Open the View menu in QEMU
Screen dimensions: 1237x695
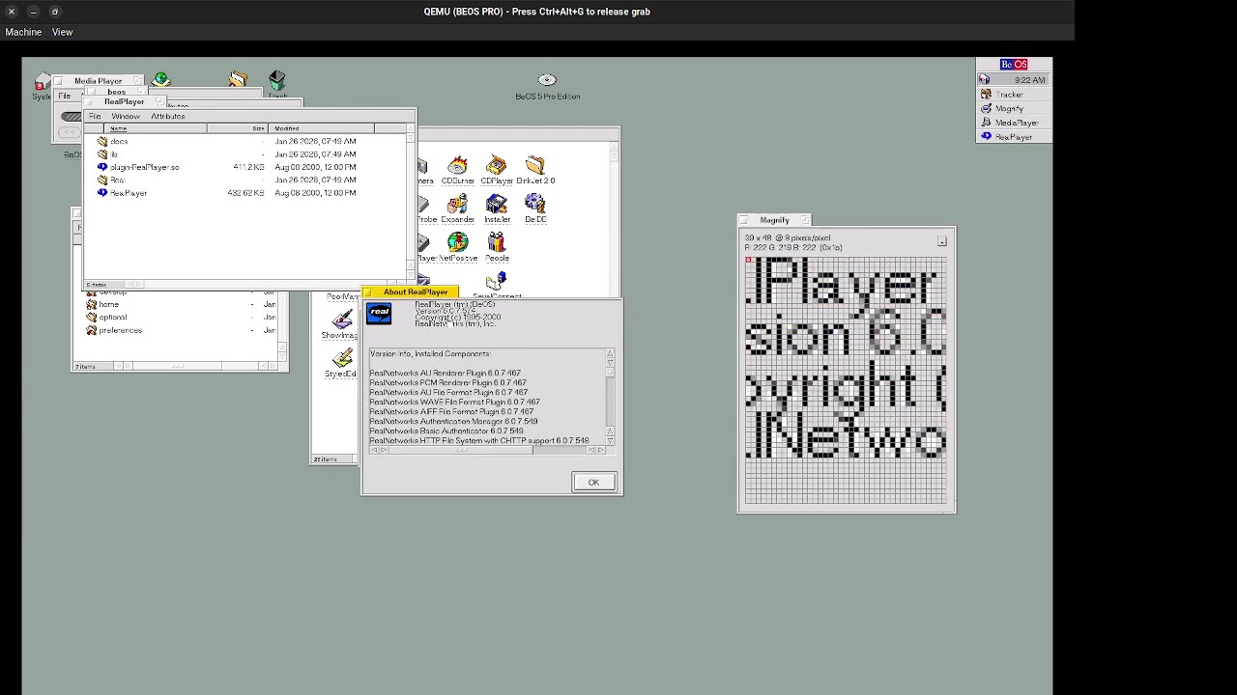[x=62, y=32]
